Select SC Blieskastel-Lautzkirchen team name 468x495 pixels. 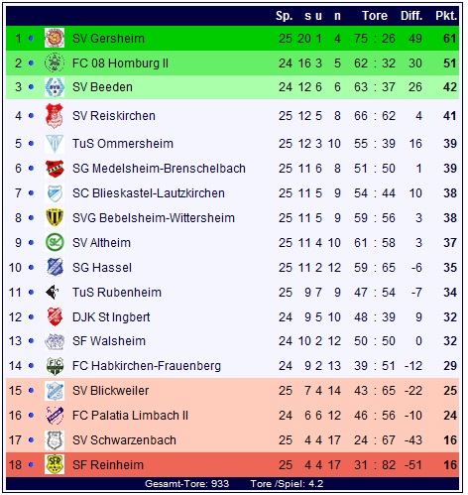[x=149, y=193]
